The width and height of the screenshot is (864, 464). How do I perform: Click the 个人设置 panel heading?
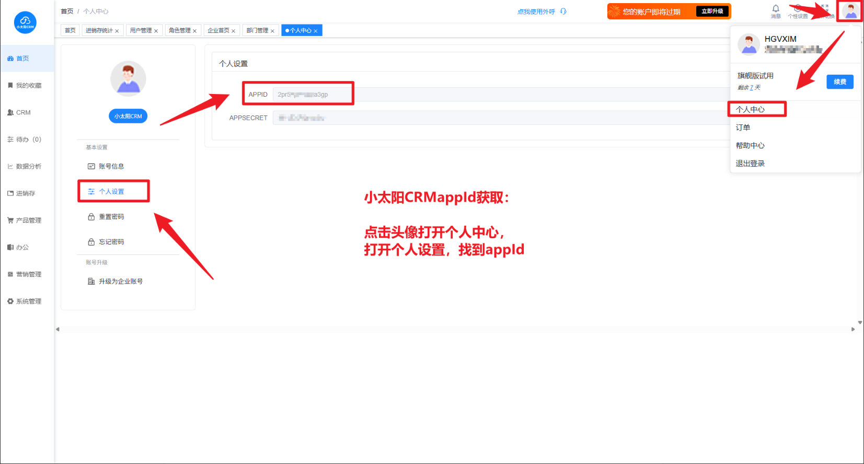(233, 64)
